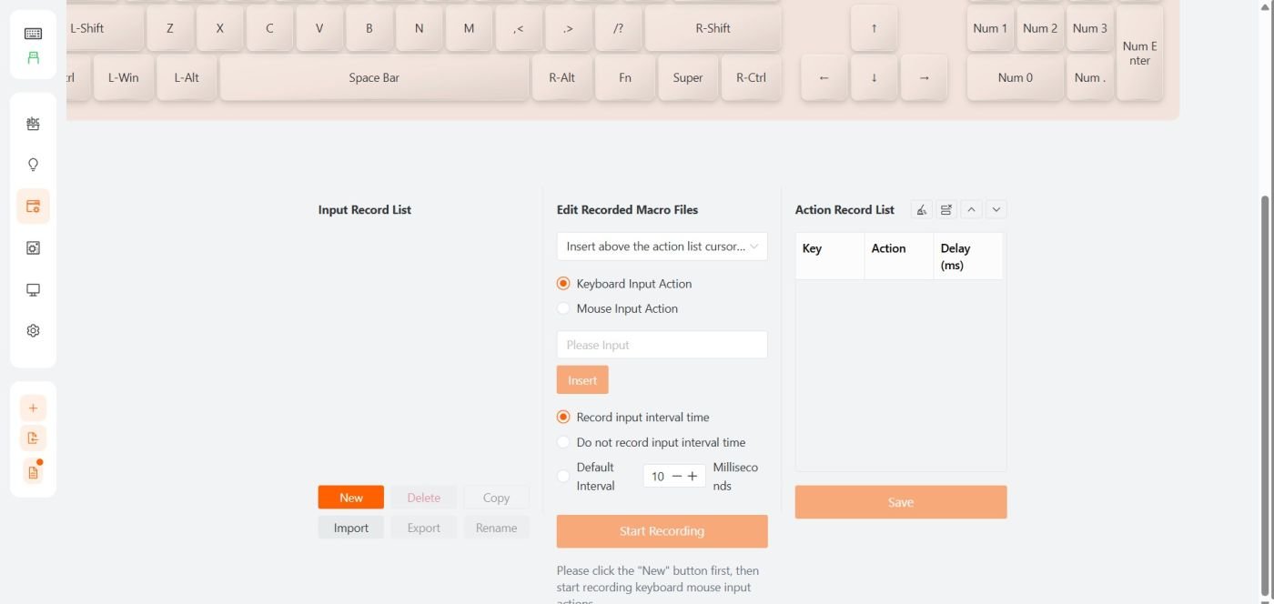
Task: Open the lighting bulb sidebar icon
Action: 33,165
